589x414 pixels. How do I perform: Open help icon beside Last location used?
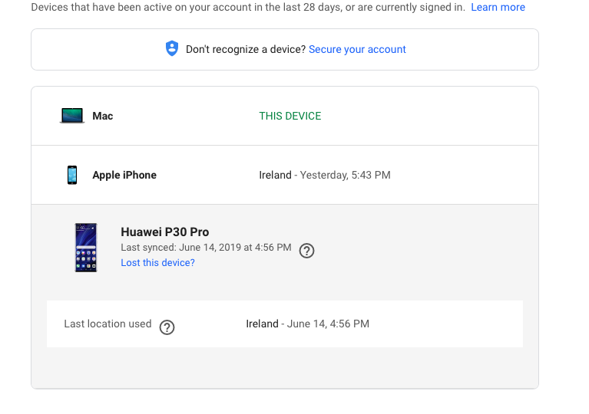167,327
